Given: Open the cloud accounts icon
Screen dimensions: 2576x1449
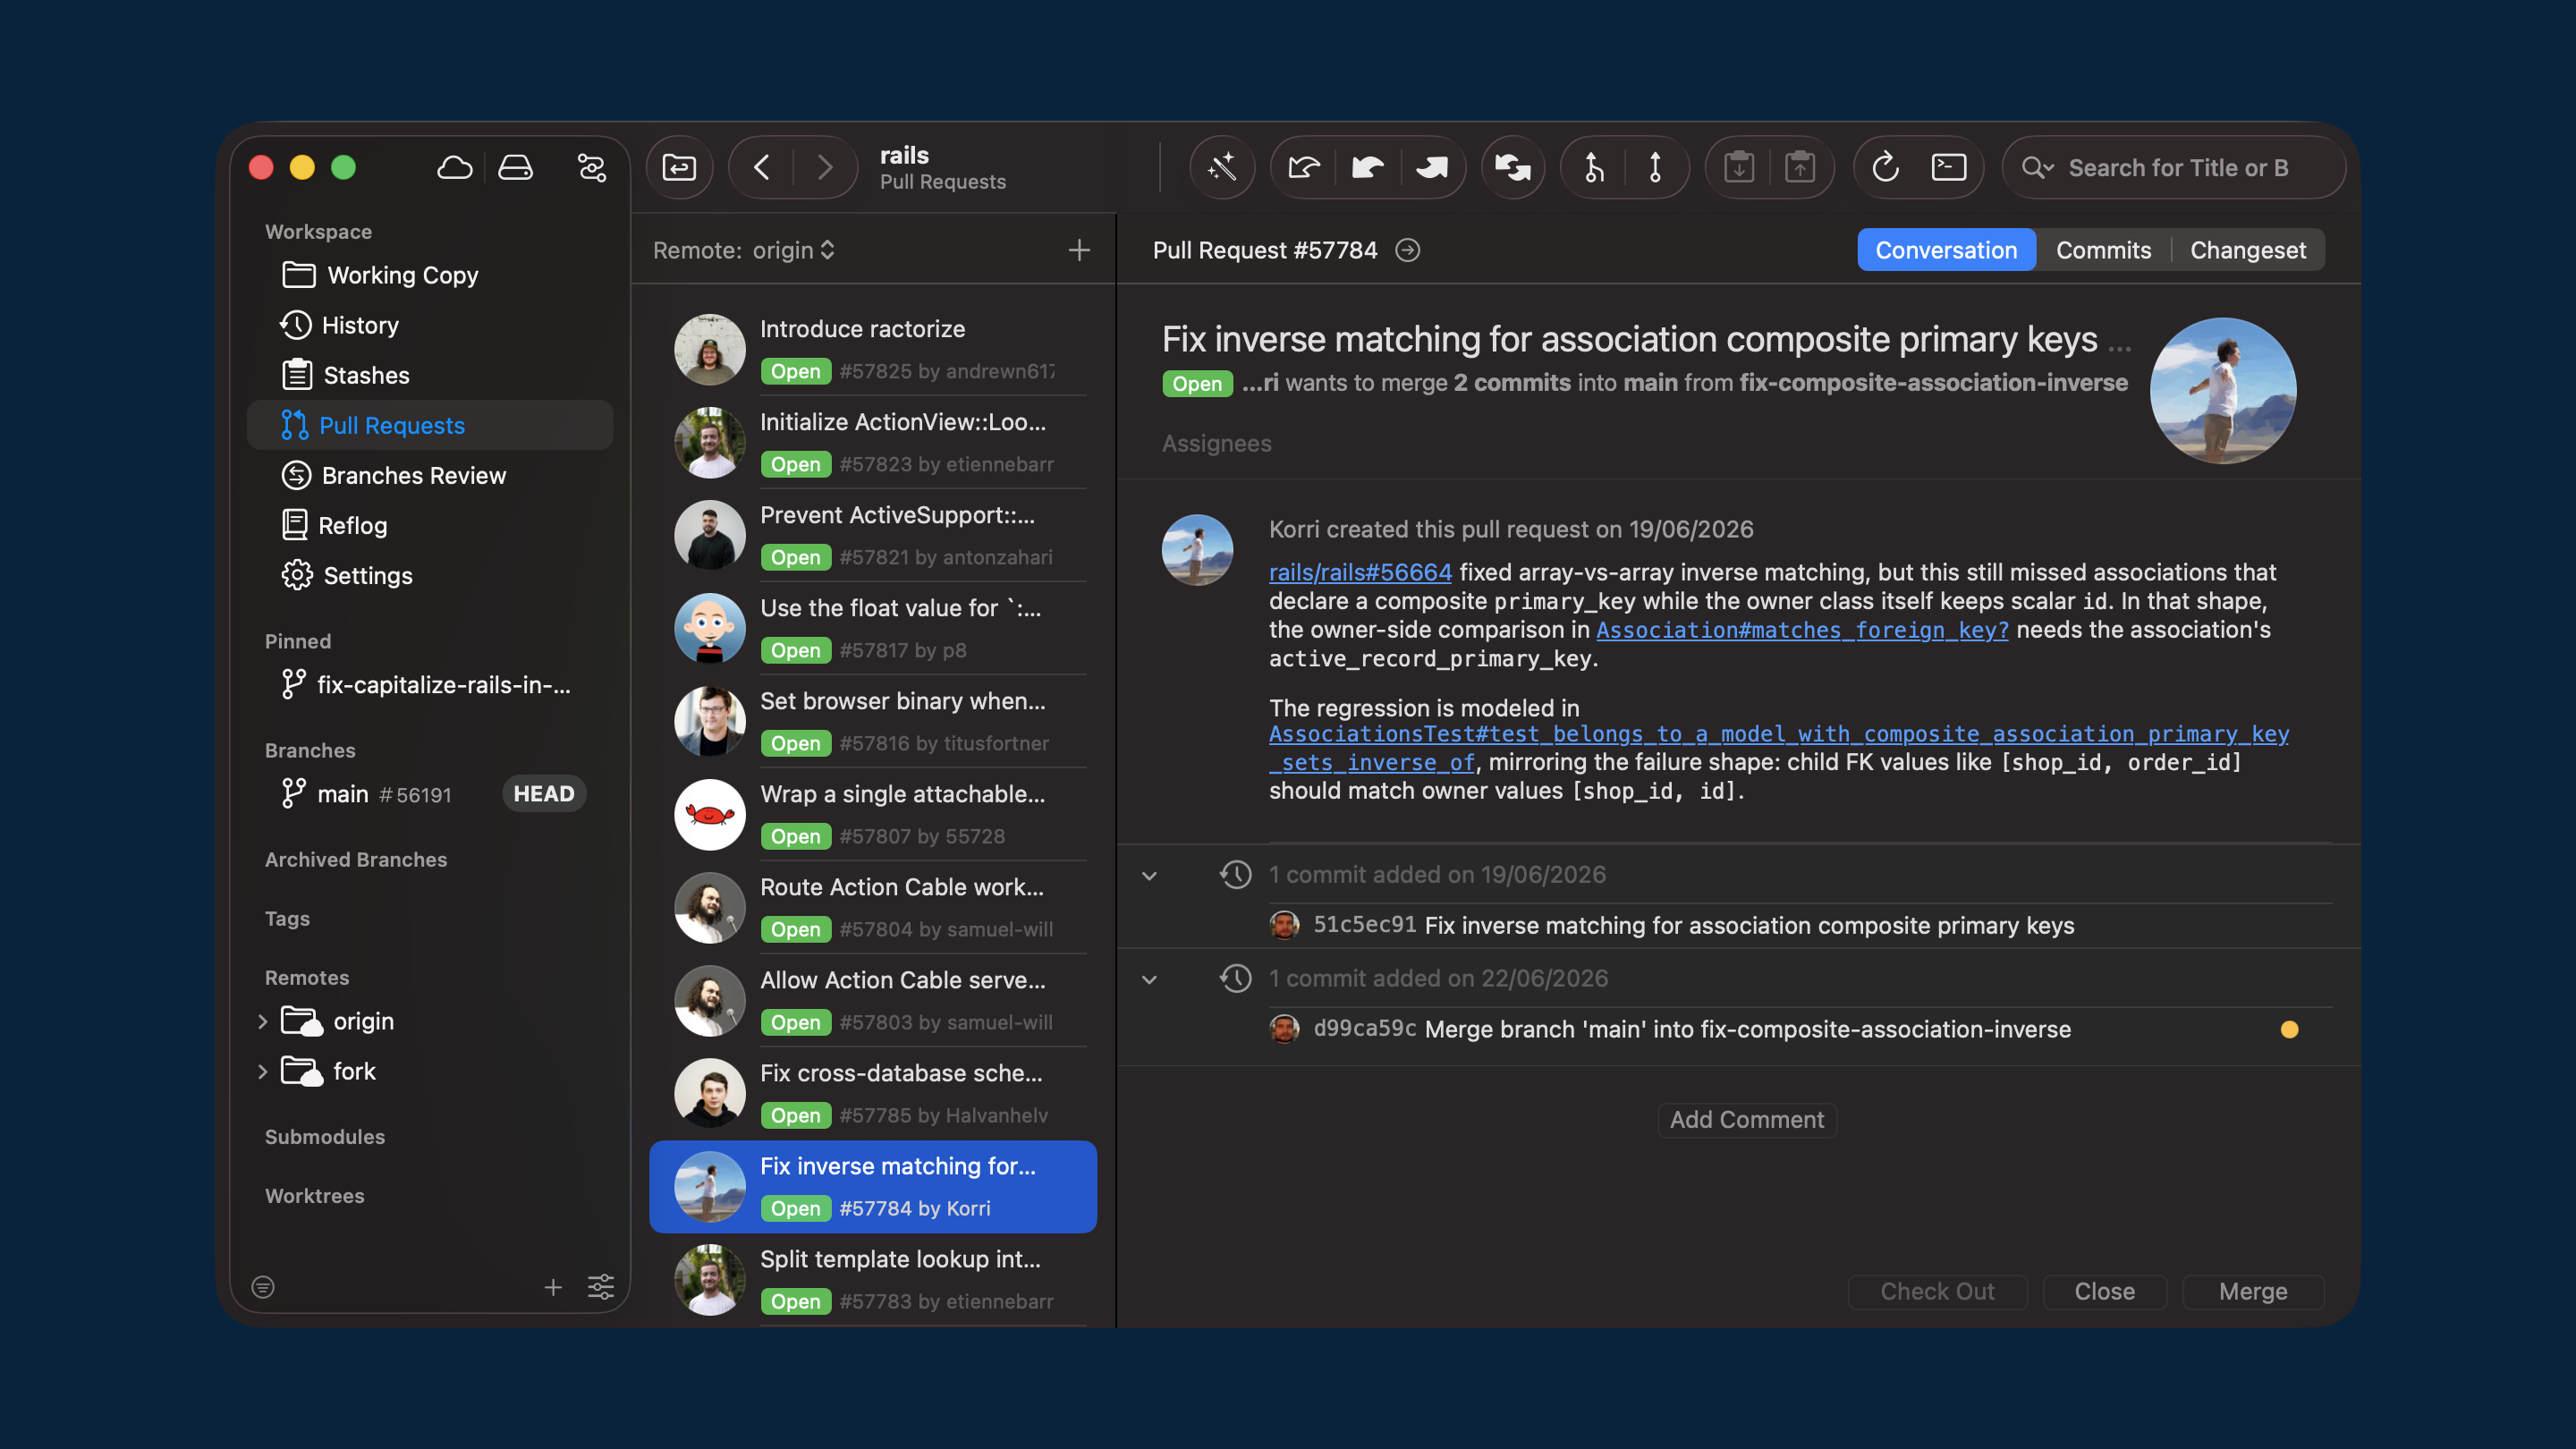Looking at the screenshot, I should [x=455, y=168].
